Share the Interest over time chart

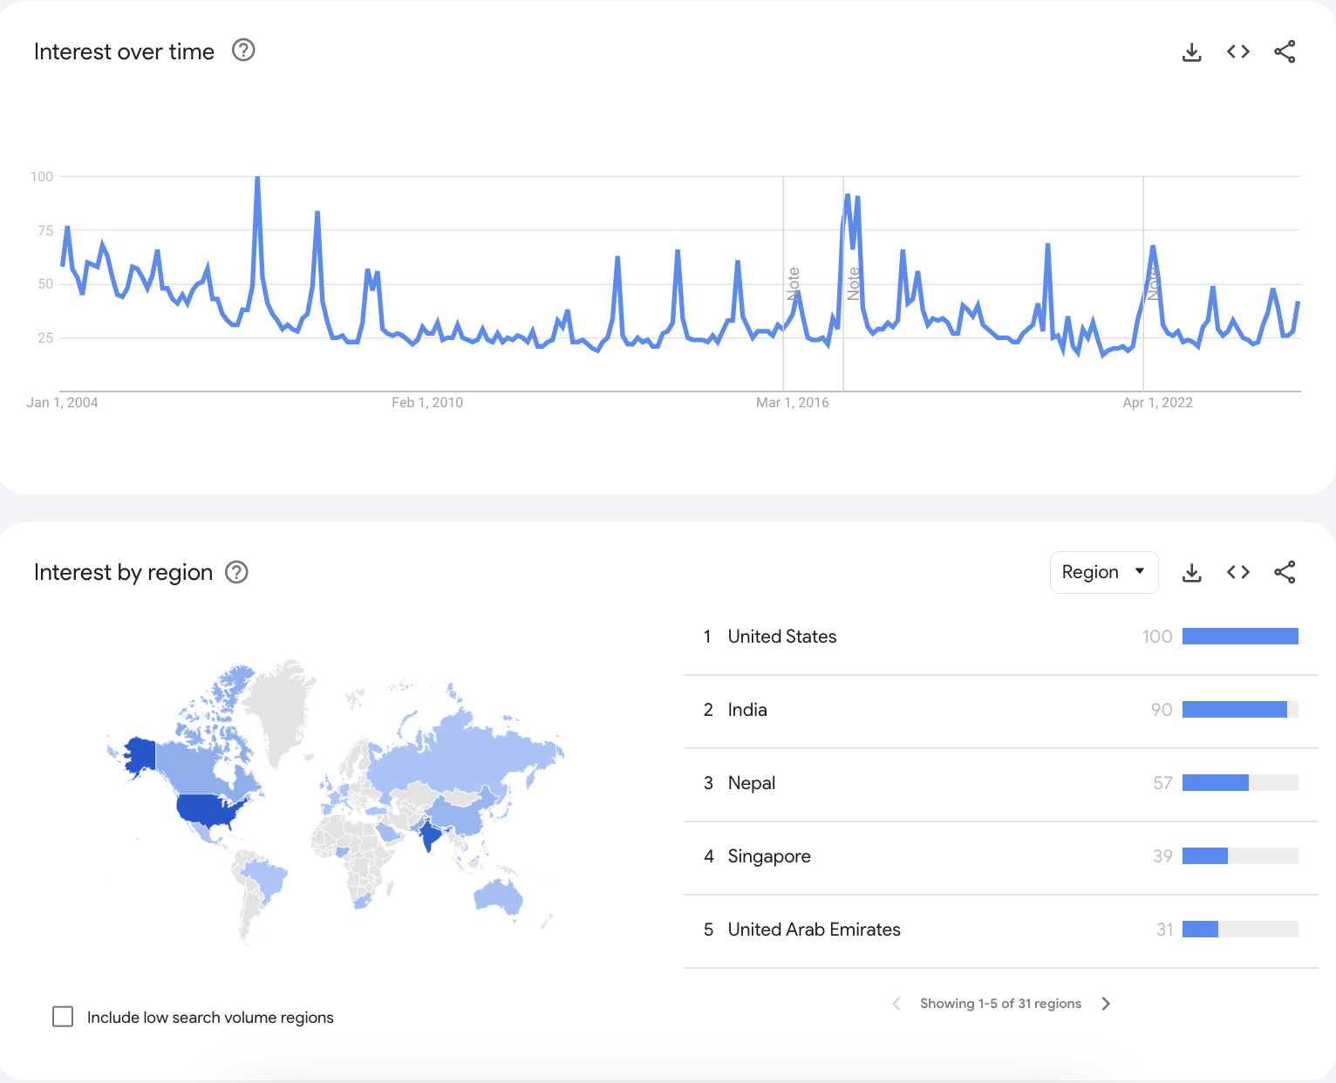[1285, 52]
